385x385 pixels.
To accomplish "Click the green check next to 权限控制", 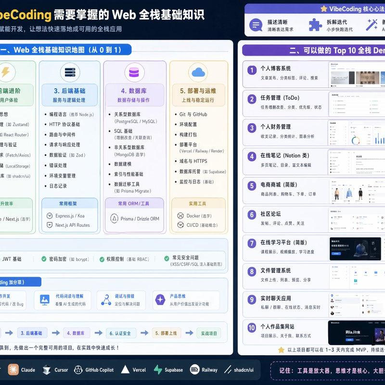I will pos(102,259).
